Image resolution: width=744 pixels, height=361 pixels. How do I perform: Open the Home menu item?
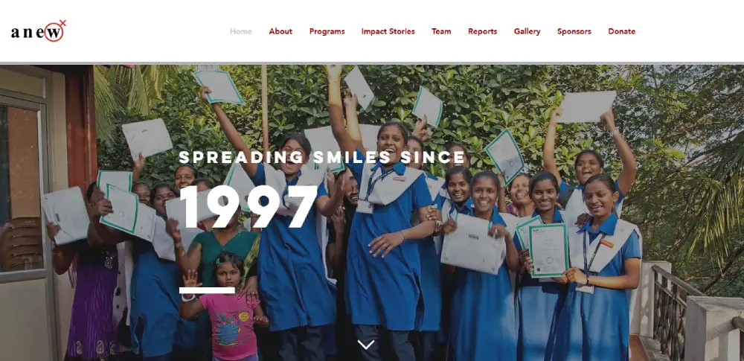pyautogui.click(x=240, y=31)
